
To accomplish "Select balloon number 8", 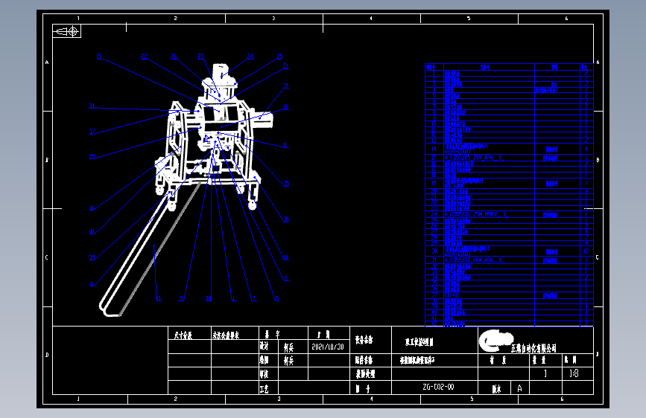I will [x=286, y=279].
